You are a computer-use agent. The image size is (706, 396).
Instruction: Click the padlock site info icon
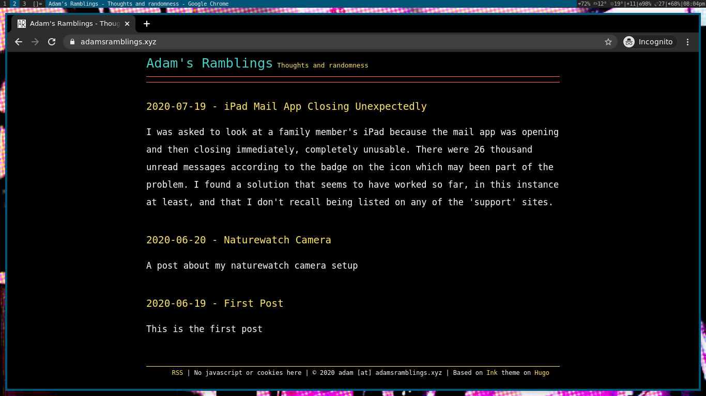(x=72, y=42)
